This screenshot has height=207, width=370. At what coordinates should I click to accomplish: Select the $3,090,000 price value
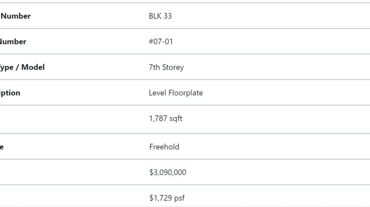[167, 172]
